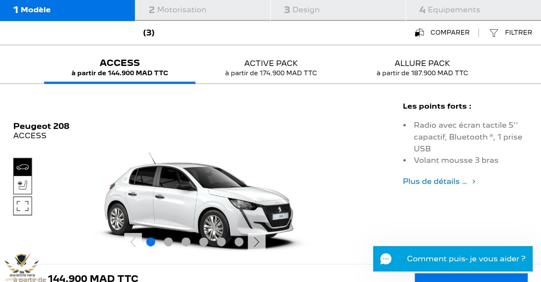Go to previous car image arrow
541x282 pixels.
[133, 242]
